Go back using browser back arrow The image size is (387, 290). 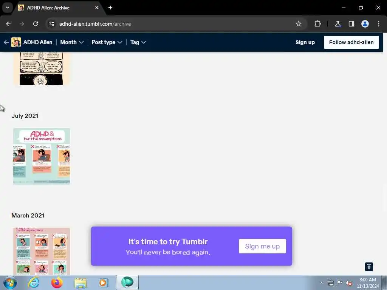click(x=8, y=24)
